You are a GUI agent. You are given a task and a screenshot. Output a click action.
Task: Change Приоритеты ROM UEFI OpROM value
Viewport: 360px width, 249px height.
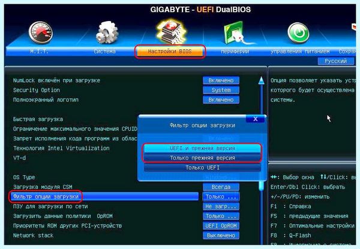coord(221,226)
